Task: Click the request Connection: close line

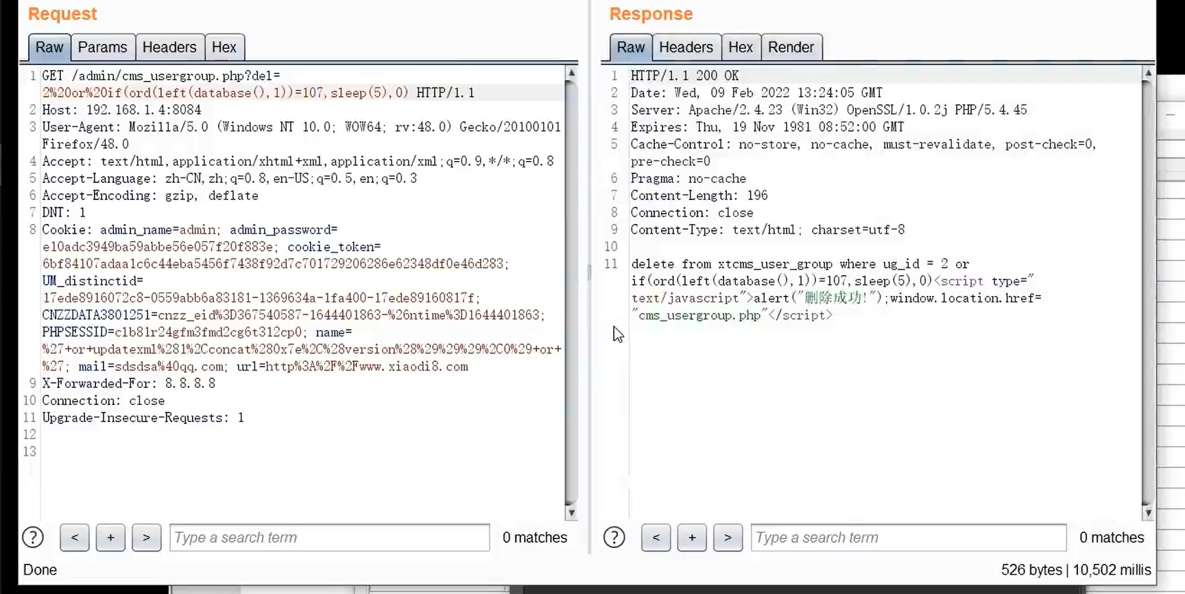Action: click(104, 401)
